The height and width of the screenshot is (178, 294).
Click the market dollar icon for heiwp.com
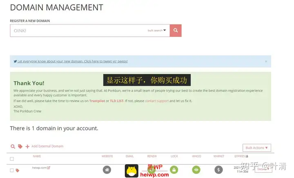tap(218, 170)
